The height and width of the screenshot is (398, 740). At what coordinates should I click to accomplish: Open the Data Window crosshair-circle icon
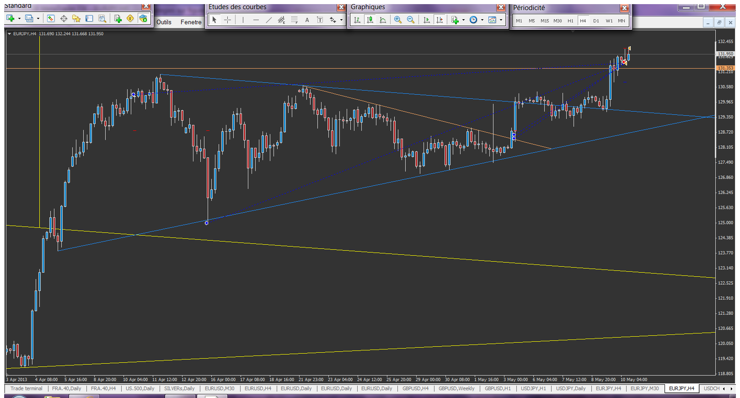pyautogui.click(x=64, y=18)
